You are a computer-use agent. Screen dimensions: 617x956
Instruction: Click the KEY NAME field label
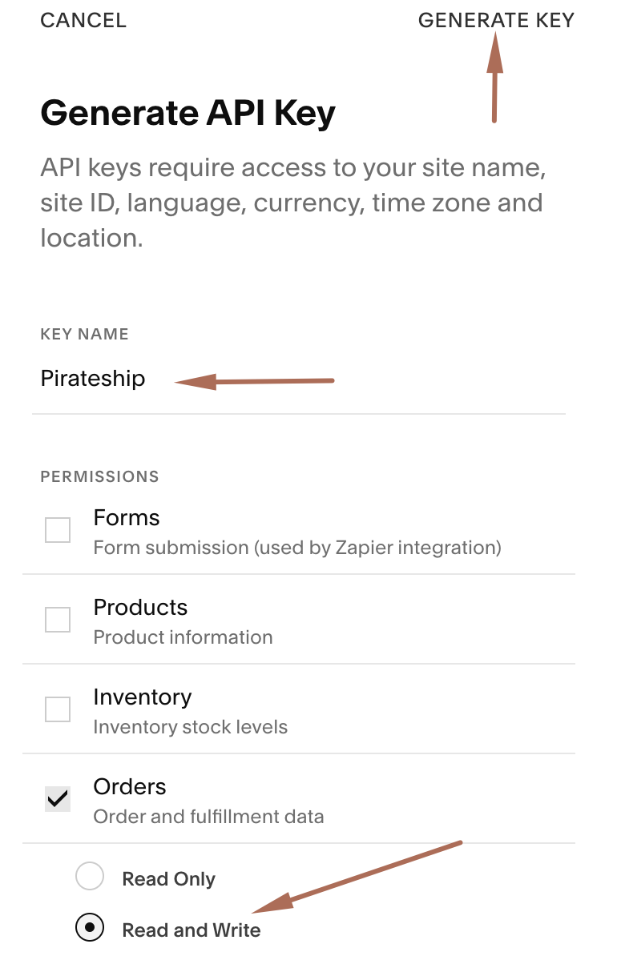(84, 335)
